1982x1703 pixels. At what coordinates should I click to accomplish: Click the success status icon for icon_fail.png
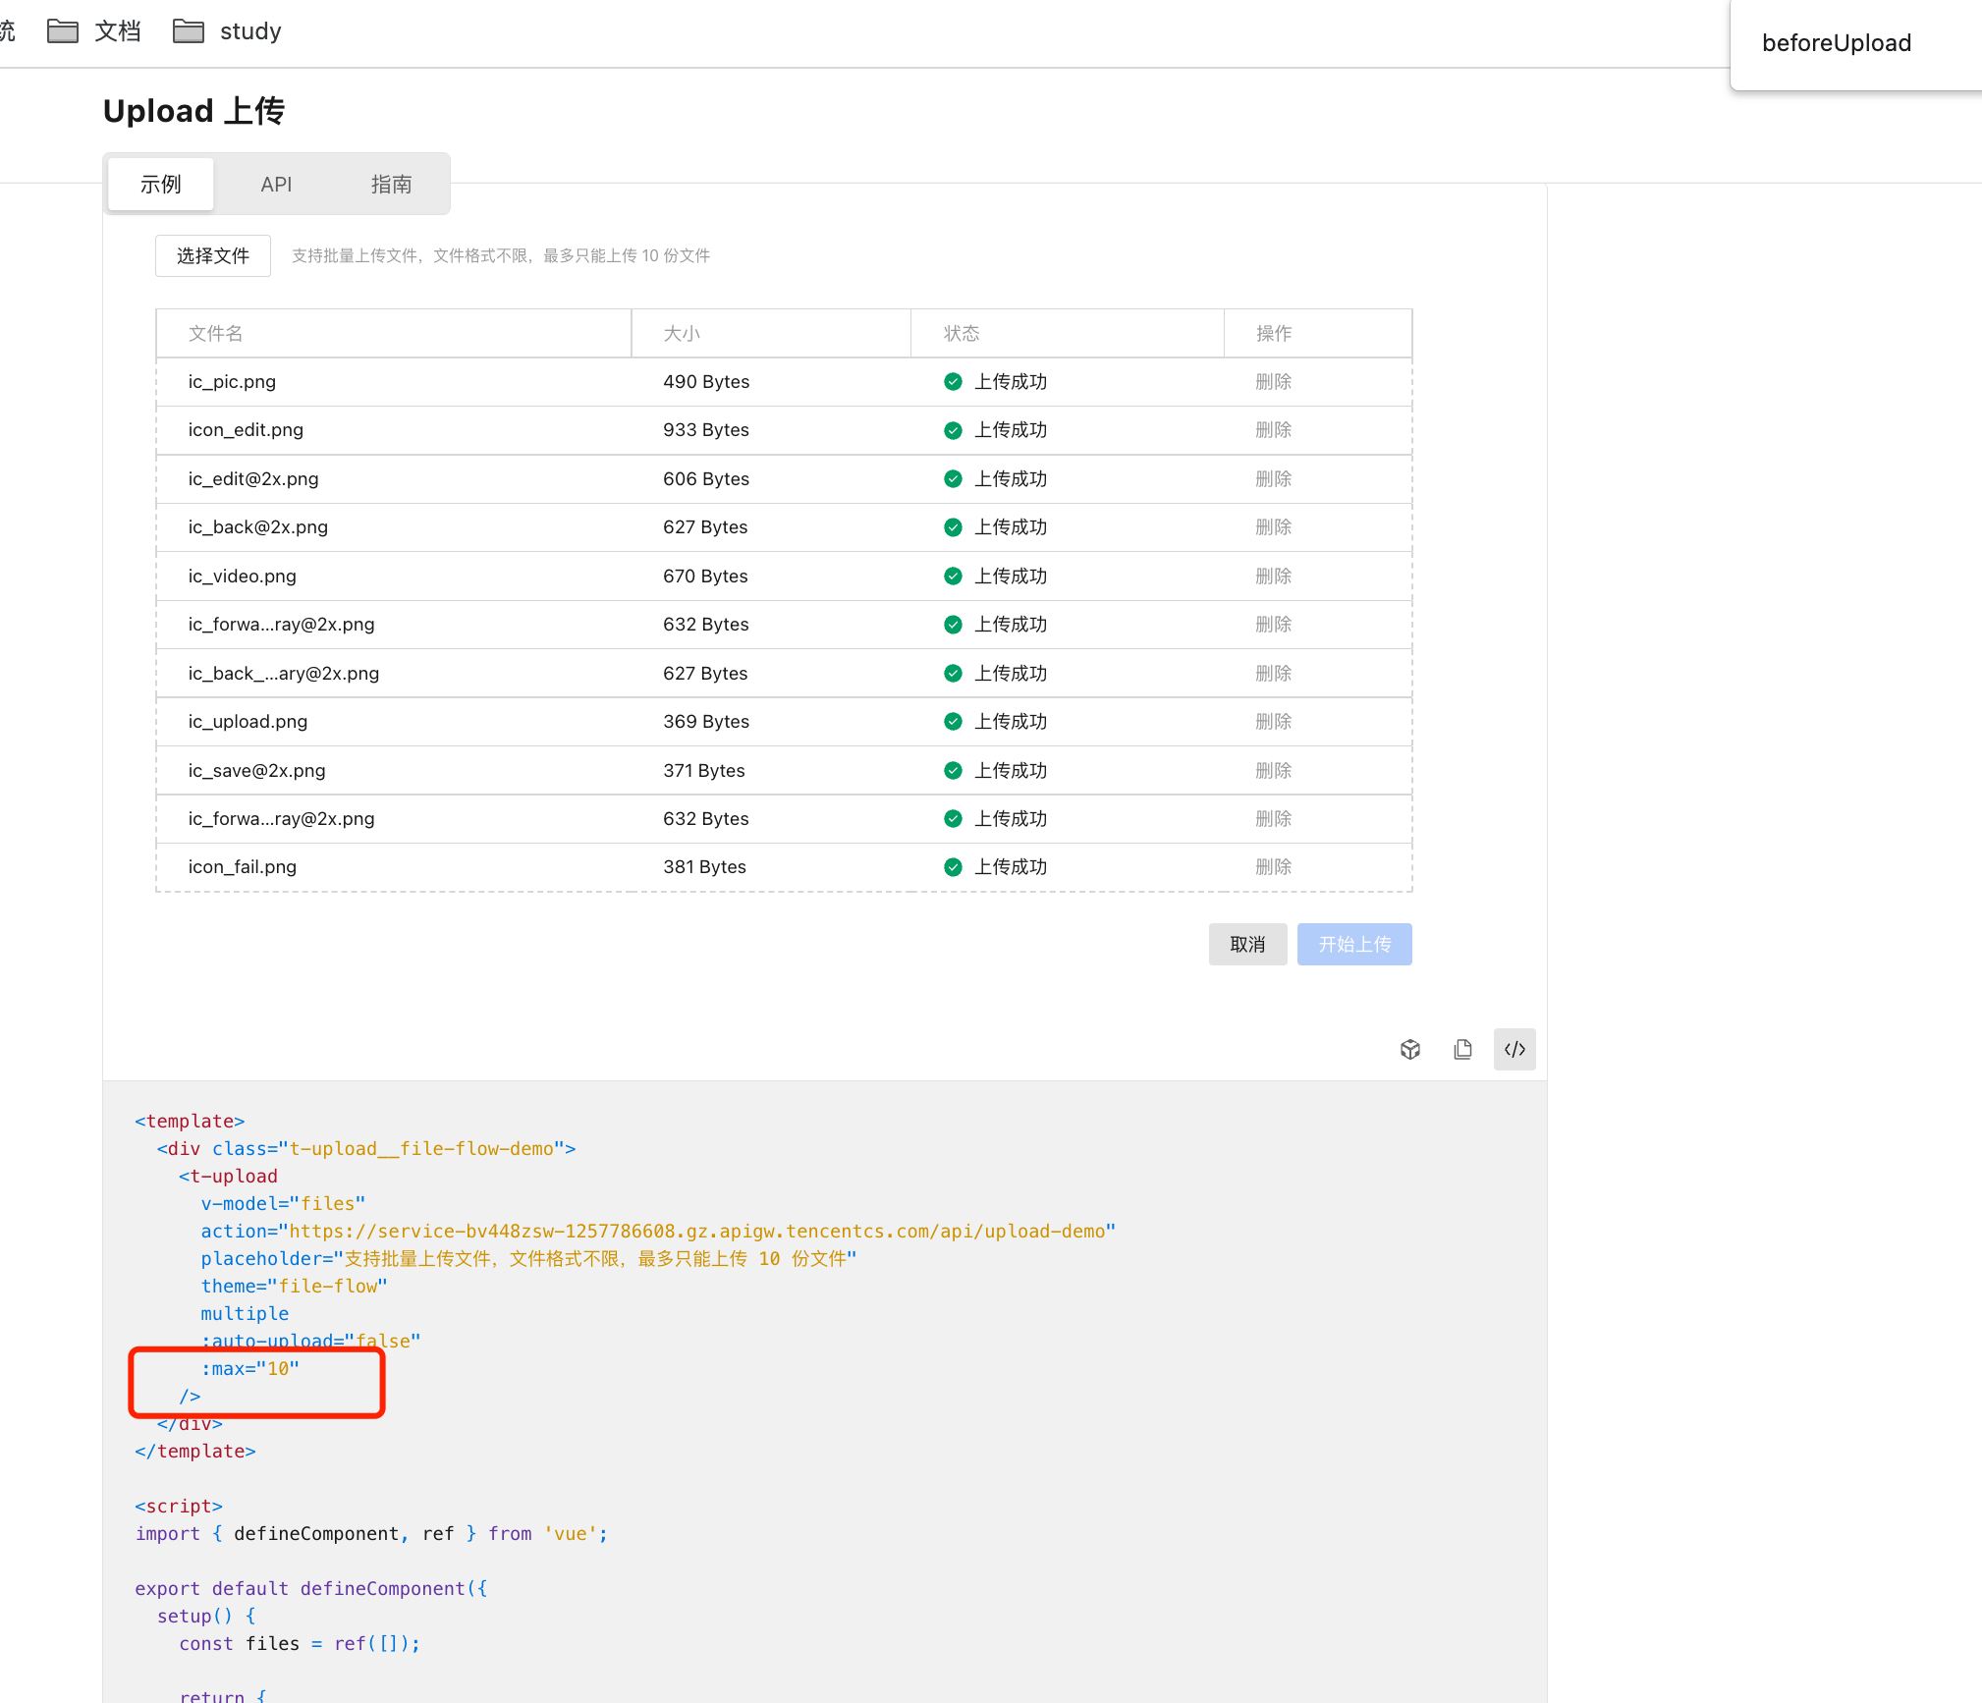952,866
